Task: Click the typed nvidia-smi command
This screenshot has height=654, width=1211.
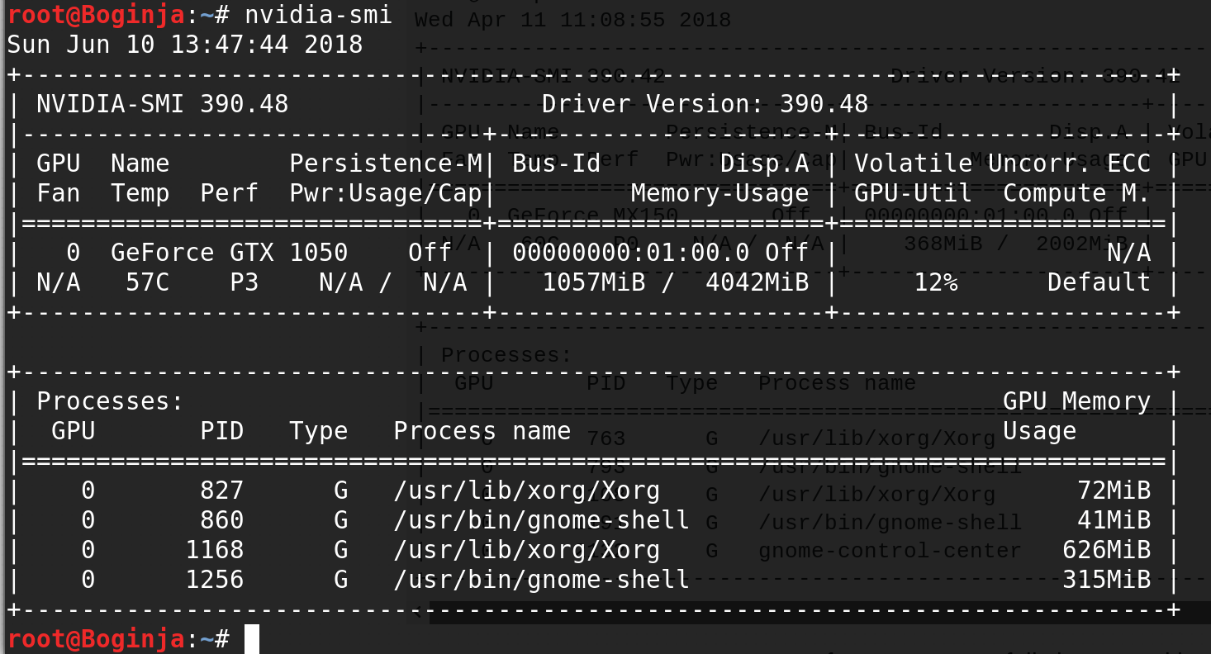Action: (318, 14)
